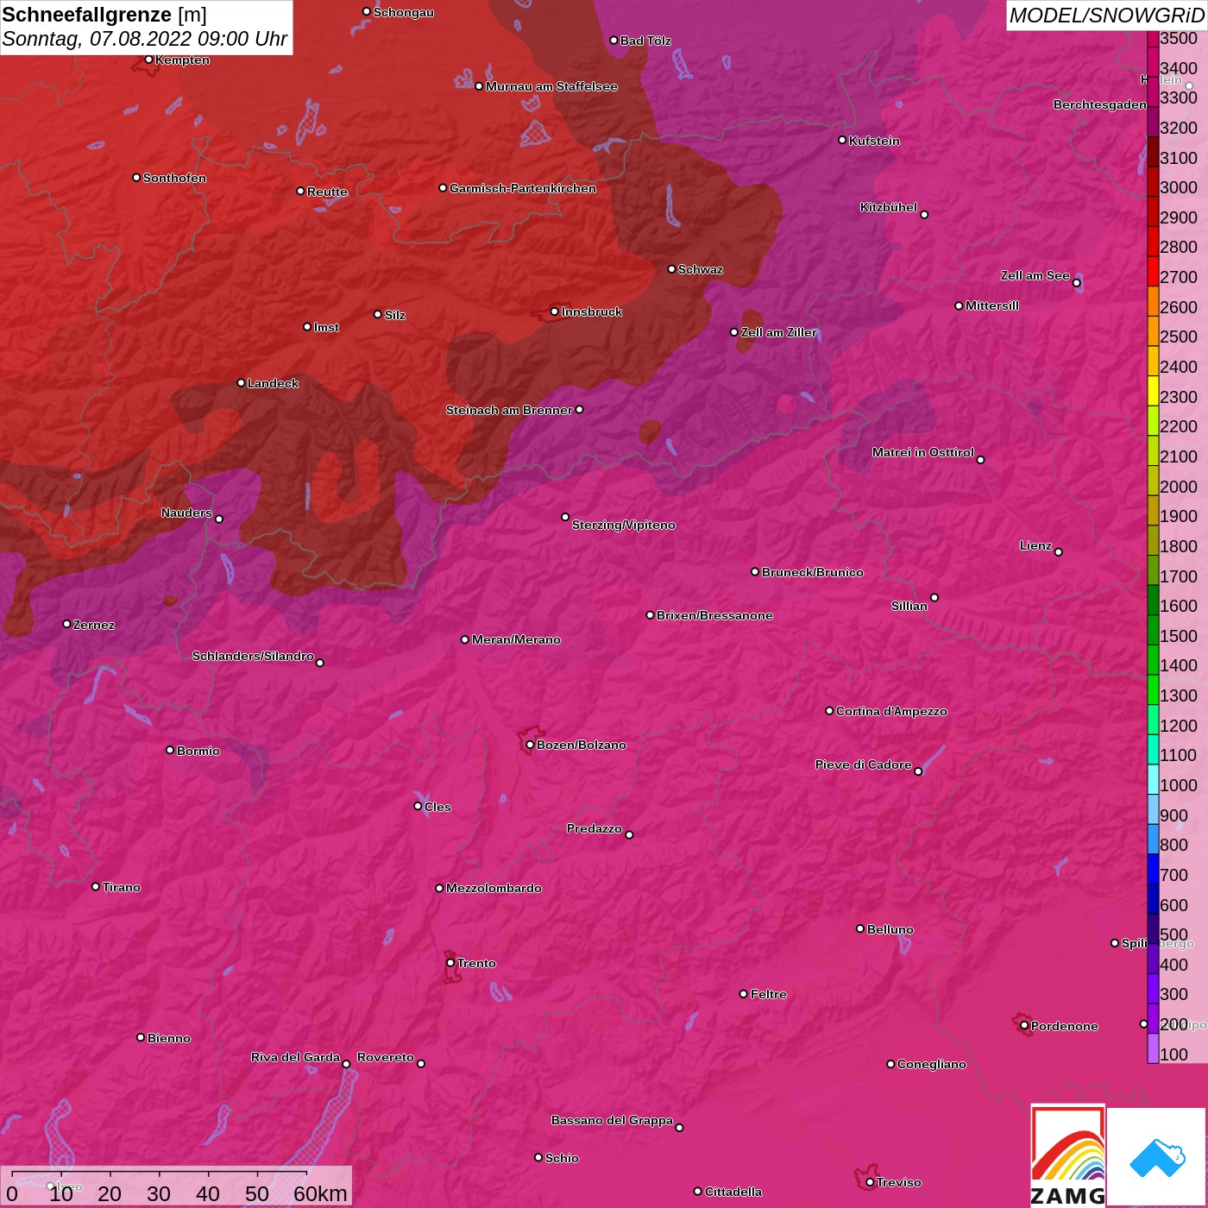Click the Pordenone city marker
Viewport: 1208px width, 1208px height.
click(x=1024, y=1026)
